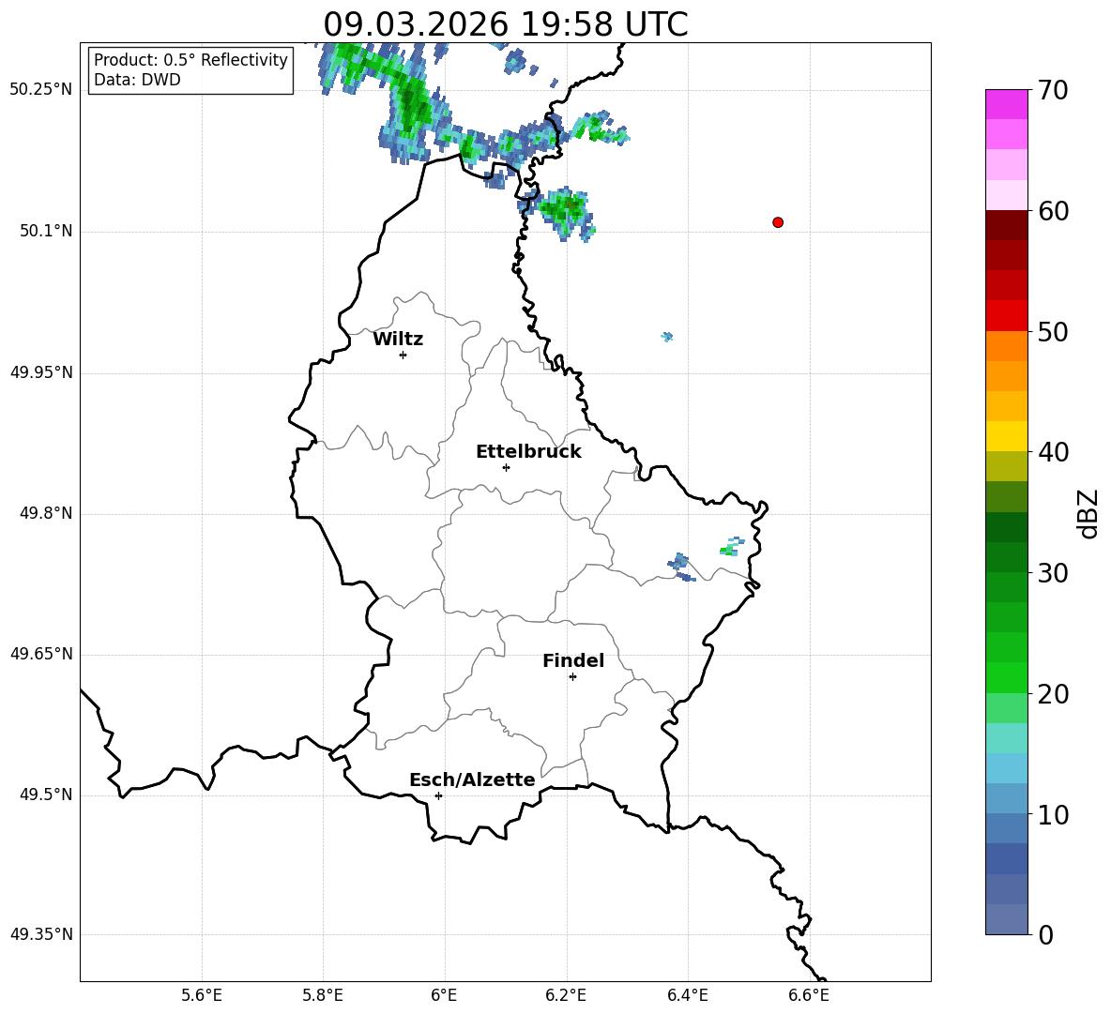Click the small green echo near eastern border

pyautogui.click(x=731, y=547)
